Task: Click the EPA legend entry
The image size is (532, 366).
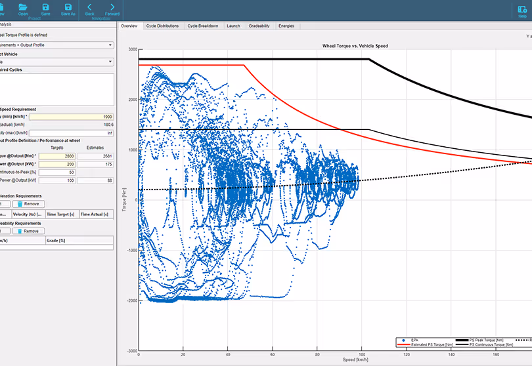Action: 411,340
